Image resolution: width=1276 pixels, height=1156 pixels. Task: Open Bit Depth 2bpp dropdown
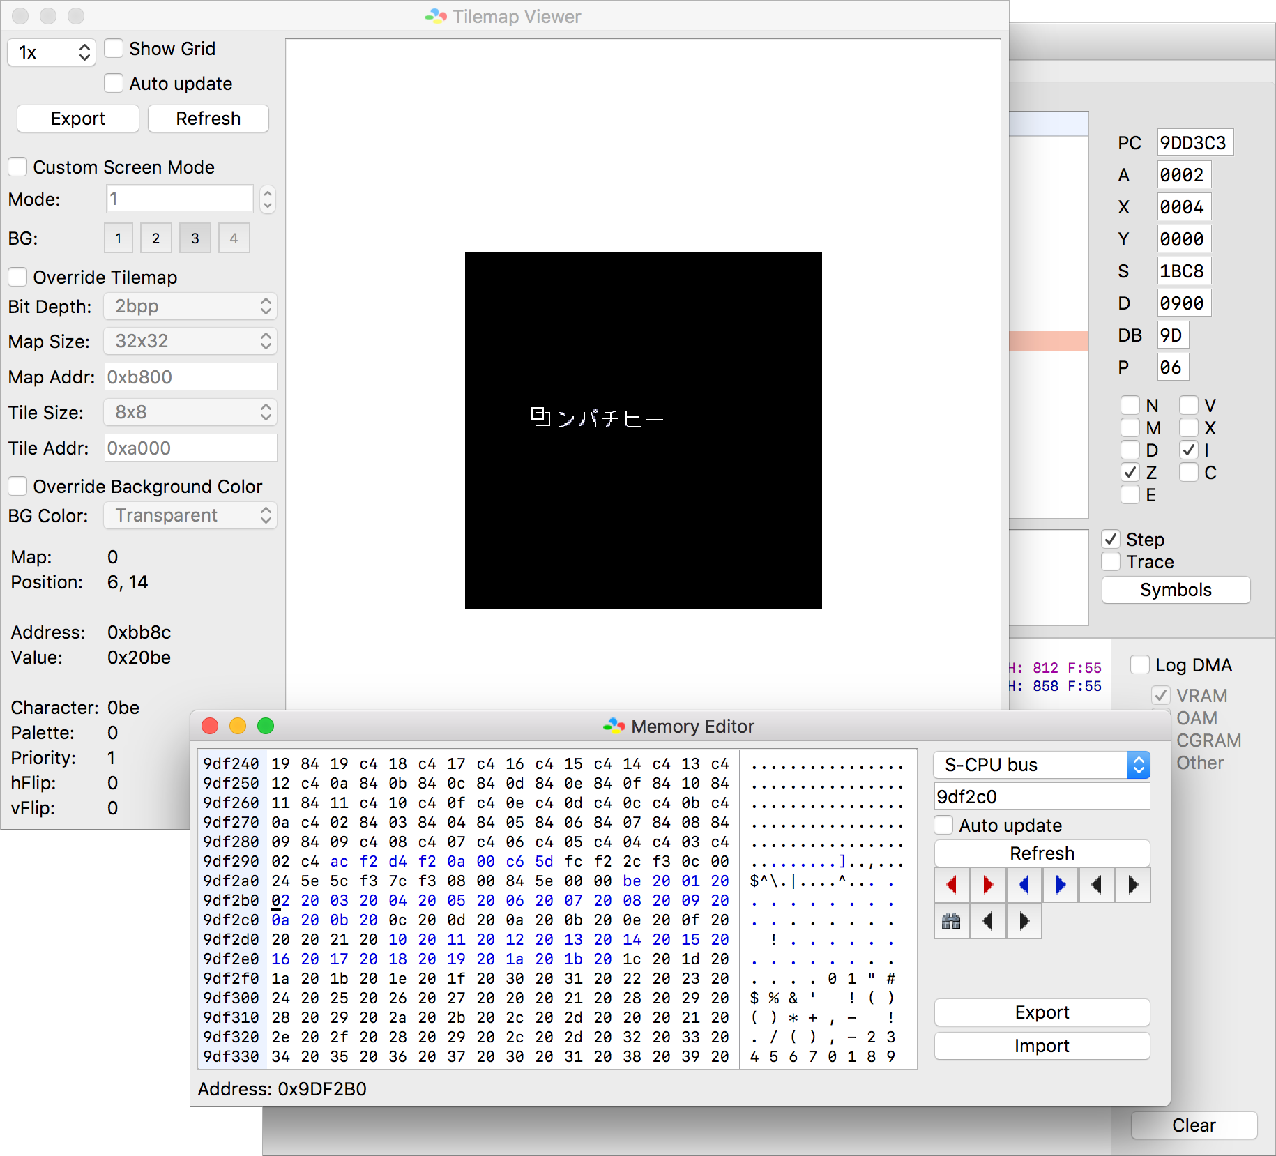pos(190,306)
